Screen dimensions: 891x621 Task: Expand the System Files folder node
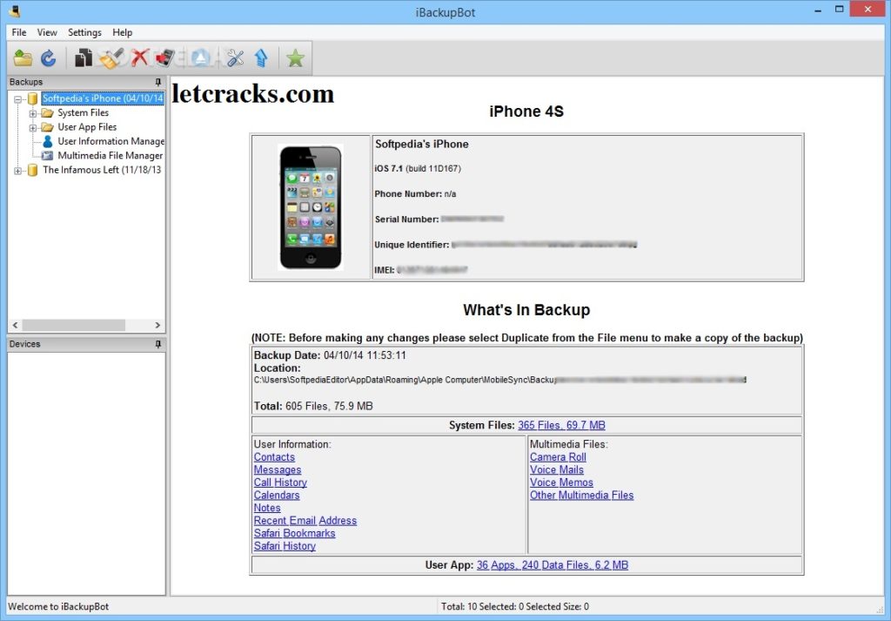click(x=32, y=113)
